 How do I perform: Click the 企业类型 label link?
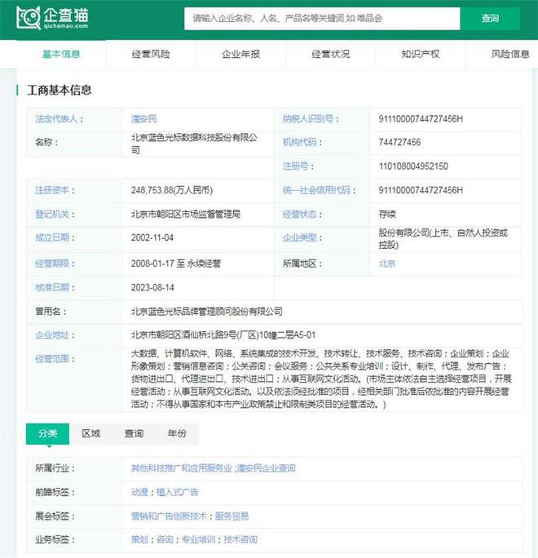point(299,237)
